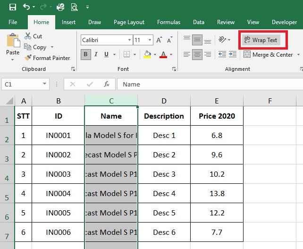This screenshot has height=249, width=303.
Task: Open the Font settings dialog launcher
Action: click(x=174, y=69)
